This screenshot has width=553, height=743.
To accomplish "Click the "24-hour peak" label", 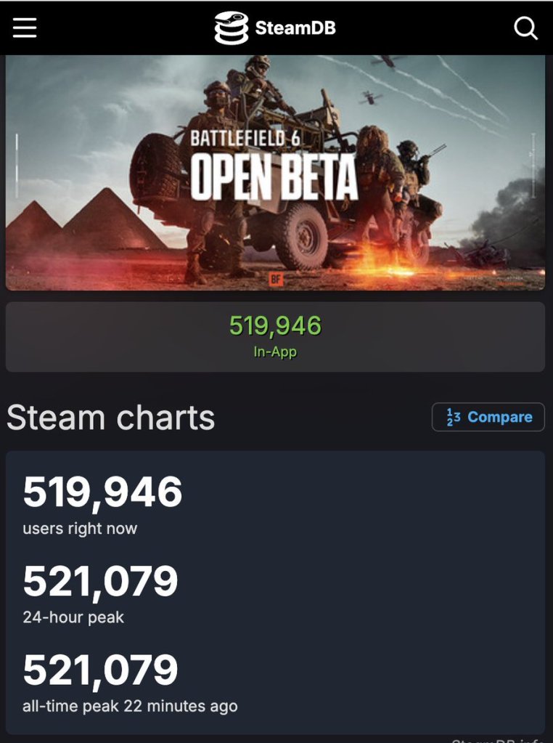I will click(x=73, y=617).
